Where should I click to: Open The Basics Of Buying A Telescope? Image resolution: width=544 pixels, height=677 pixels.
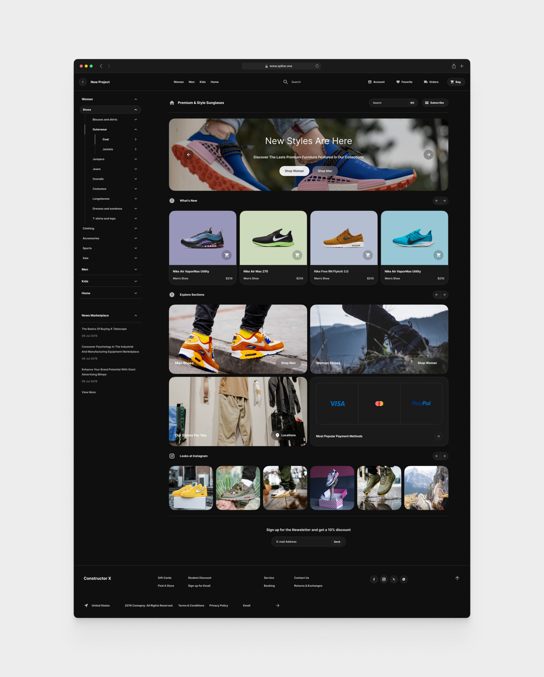click(104, 329)
